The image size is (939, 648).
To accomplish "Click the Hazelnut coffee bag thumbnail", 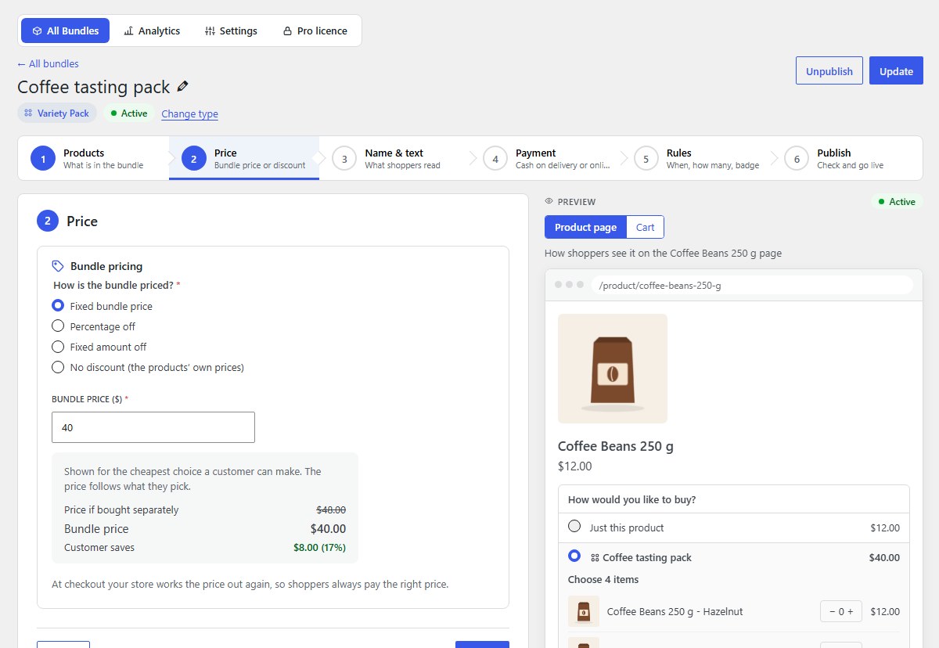I will tap(584, 611).
